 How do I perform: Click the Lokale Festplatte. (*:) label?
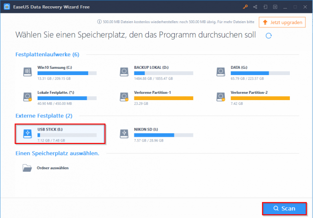(x=56, y=92)
